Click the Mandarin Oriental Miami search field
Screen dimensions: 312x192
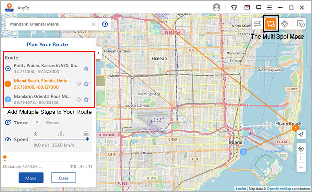pos(48,24)
